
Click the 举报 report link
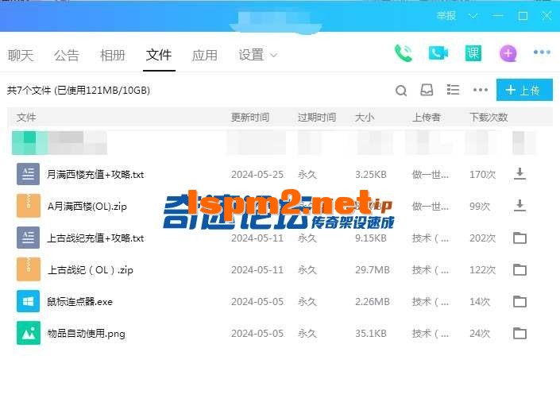pyautogui.click(x=446, y=15)
